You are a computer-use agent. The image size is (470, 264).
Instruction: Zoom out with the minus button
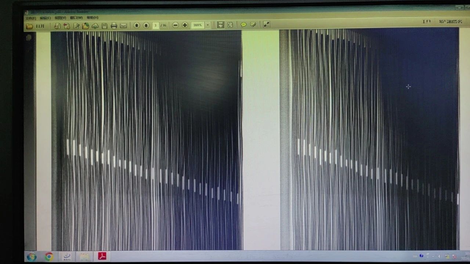coord(176,25)
